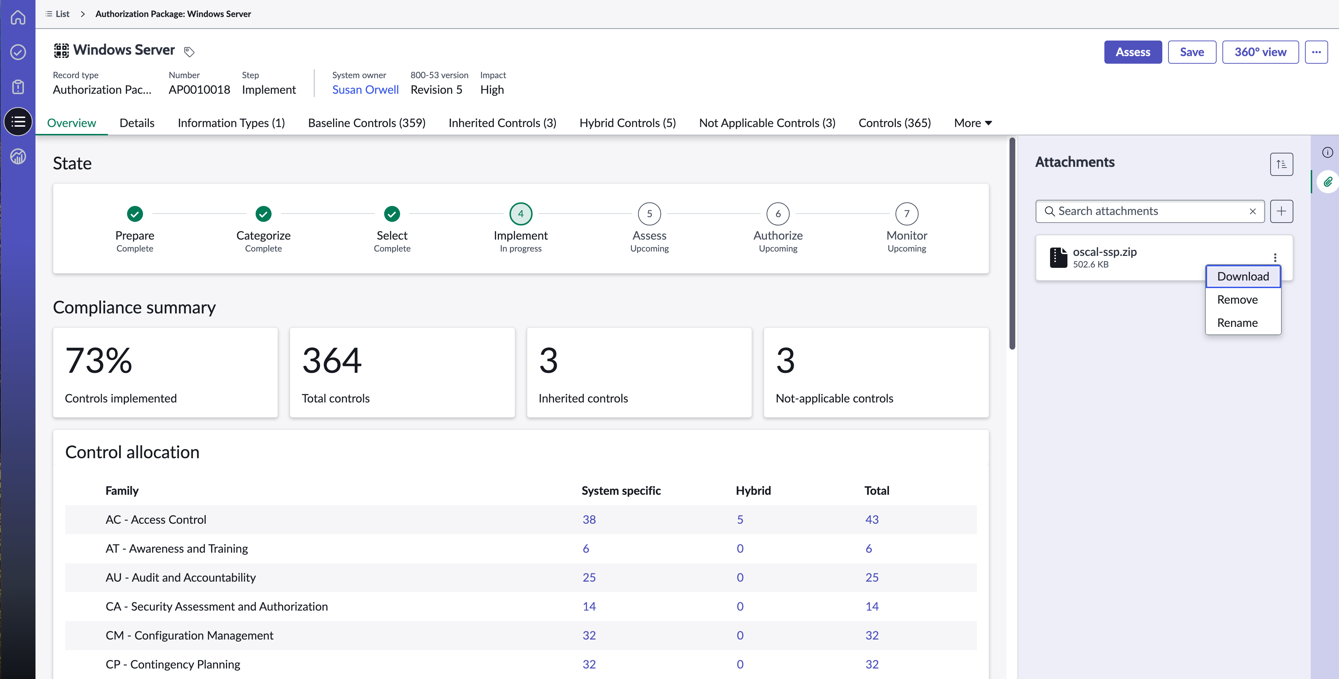
Task: Open the Not Applicable Controls (3) tab
Action: pyautogui.click(x=767, y=123)
